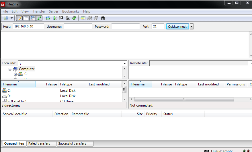Viewport: 252px width, 152px height.
Task: Toggle local directory tree display
Action: 26,18
